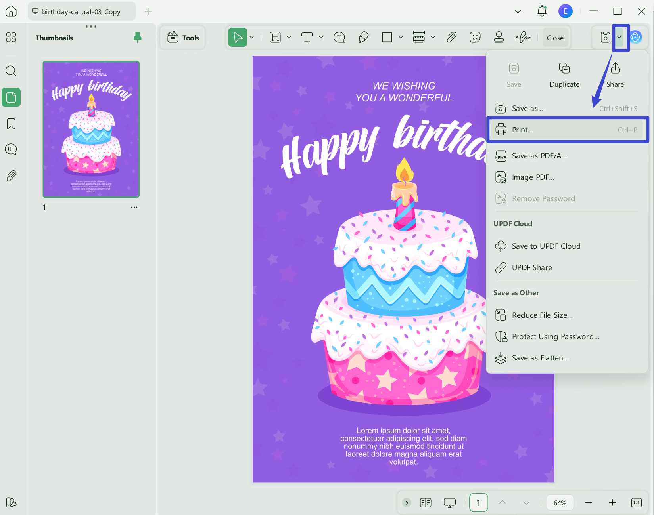
Task: Start slideshow presentation icon
Action: pyautogui.click(x=450, y=503)
